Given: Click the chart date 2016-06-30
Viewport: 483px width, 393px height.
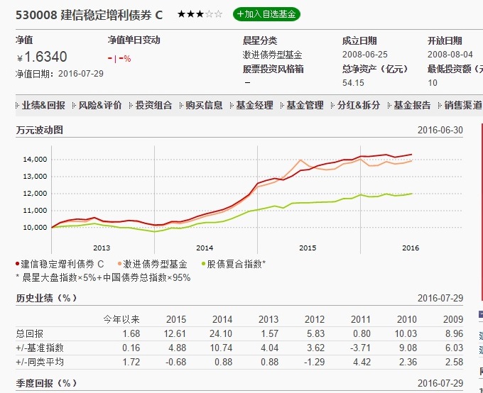Looking at the screenshot, I should click(440, 131).
